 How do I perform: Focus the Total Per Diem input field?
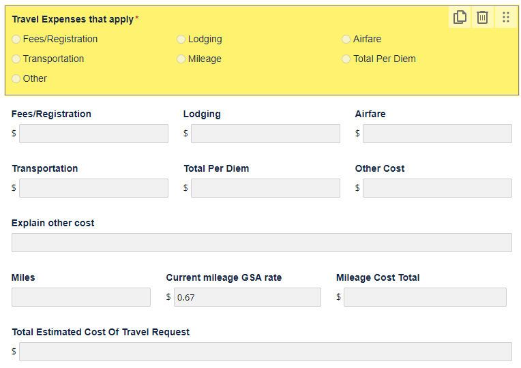coord(265,188)
